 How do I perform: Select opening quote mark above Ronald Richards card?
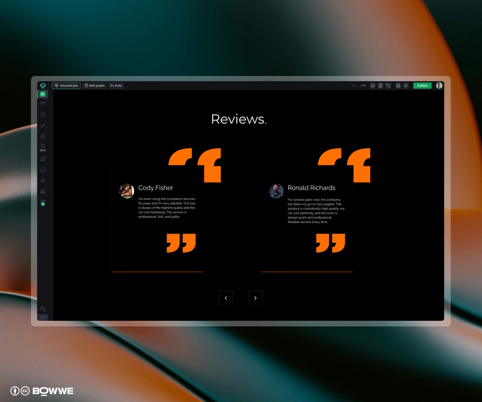coord(344,165)
